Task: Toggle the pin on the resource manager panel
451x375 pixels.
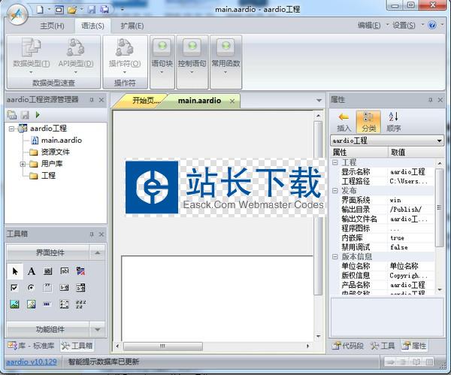Action: (x=92, y=100)
